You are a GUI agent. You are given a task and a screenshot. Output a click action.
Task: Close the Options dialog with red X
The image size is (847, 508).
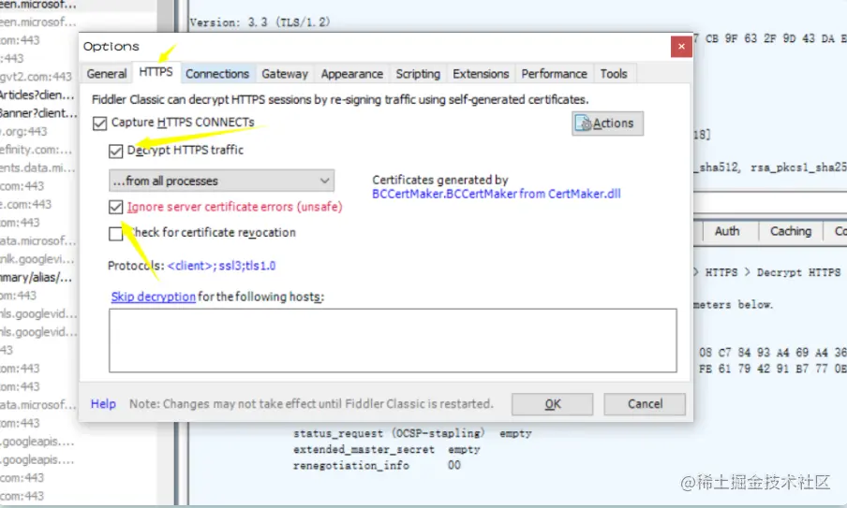click(x=681, y=47)
